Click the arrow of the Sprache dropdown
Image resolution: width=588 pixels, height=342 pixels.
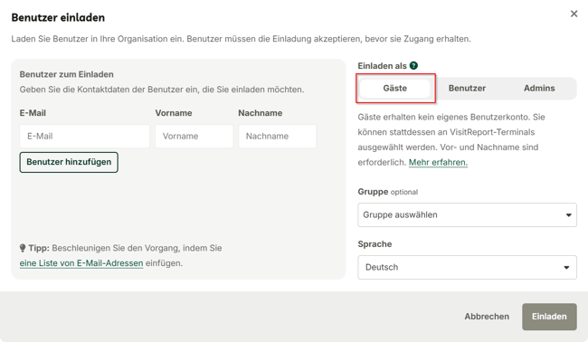click(x=566, y=268)
